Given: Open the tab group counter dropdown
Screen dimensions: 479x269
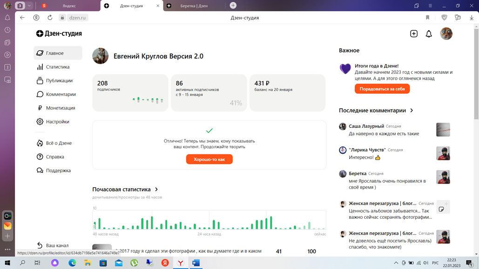Looking at the screenshot, I should 29,6.
